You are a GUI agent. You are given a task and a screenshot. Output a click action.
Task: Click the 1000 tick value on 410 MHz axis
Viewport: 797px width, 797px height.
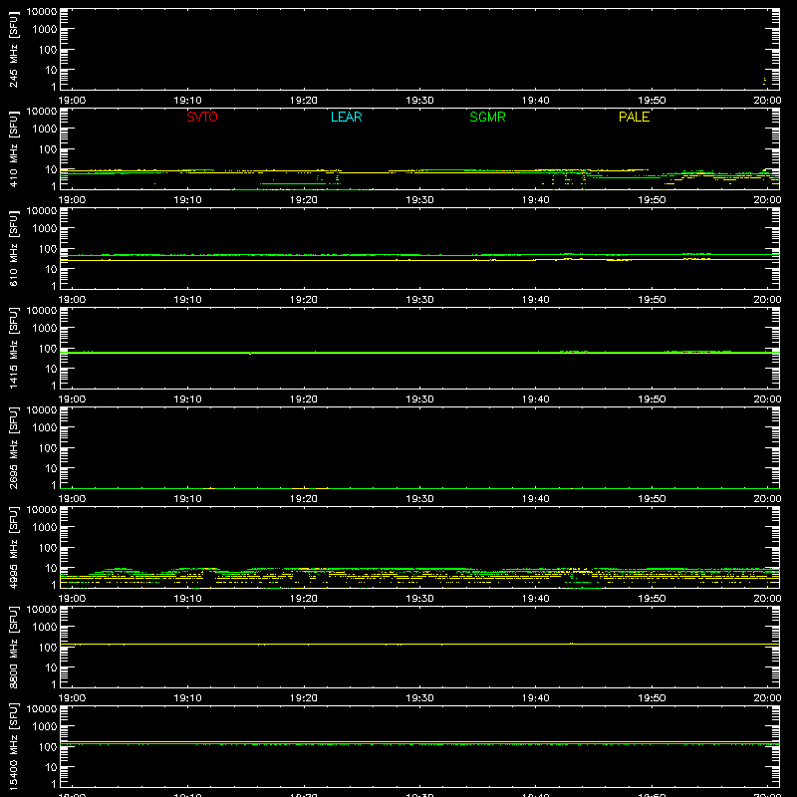[45, 130]
